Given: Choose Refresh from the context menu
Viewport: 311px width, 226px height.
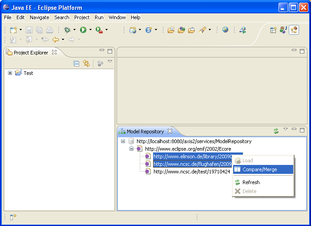Looking at the screenshot, I should click(x=263, y=182).
